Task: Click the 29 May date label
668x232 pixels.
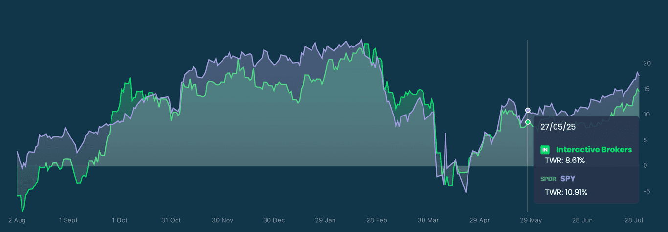Action: pyautogui.click(x=531, y=220)
